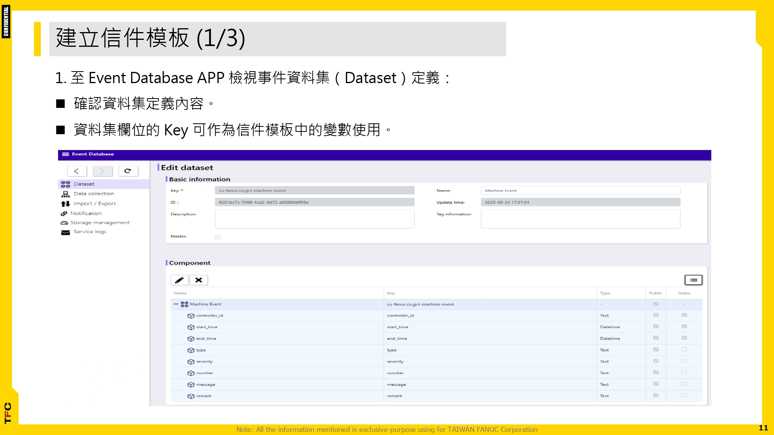The width and height of the screenshot is (774, 435).
Task: Open Service logs from the sidebar
Action: (x=90, y=232)
